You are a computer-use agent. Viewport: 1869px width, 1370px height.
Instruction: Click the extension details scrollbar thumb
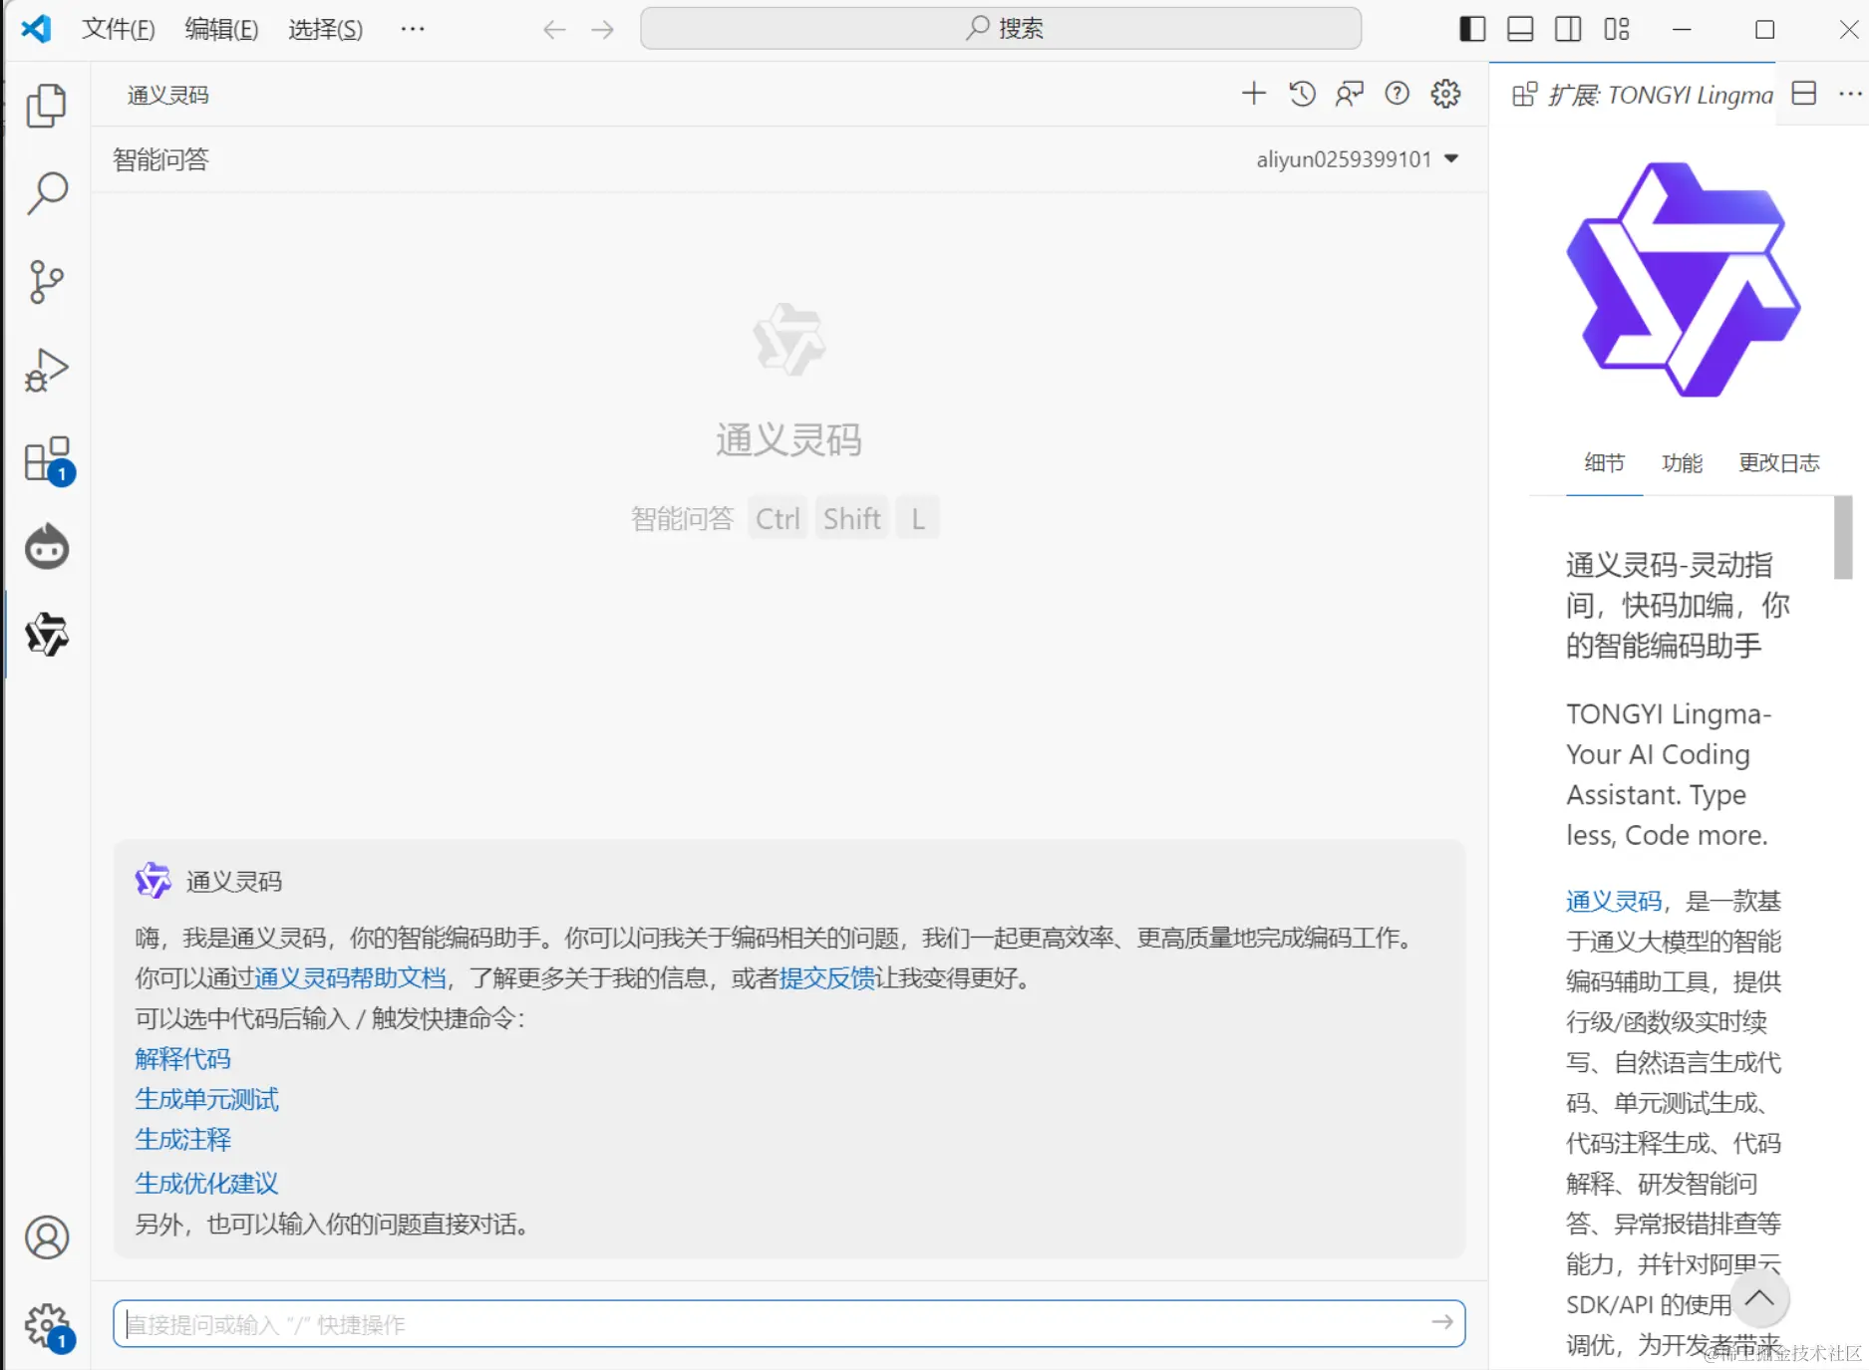1843,538
